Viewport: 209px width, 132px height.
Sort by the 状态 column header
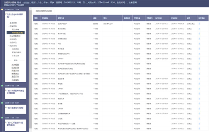click(191, 18)
